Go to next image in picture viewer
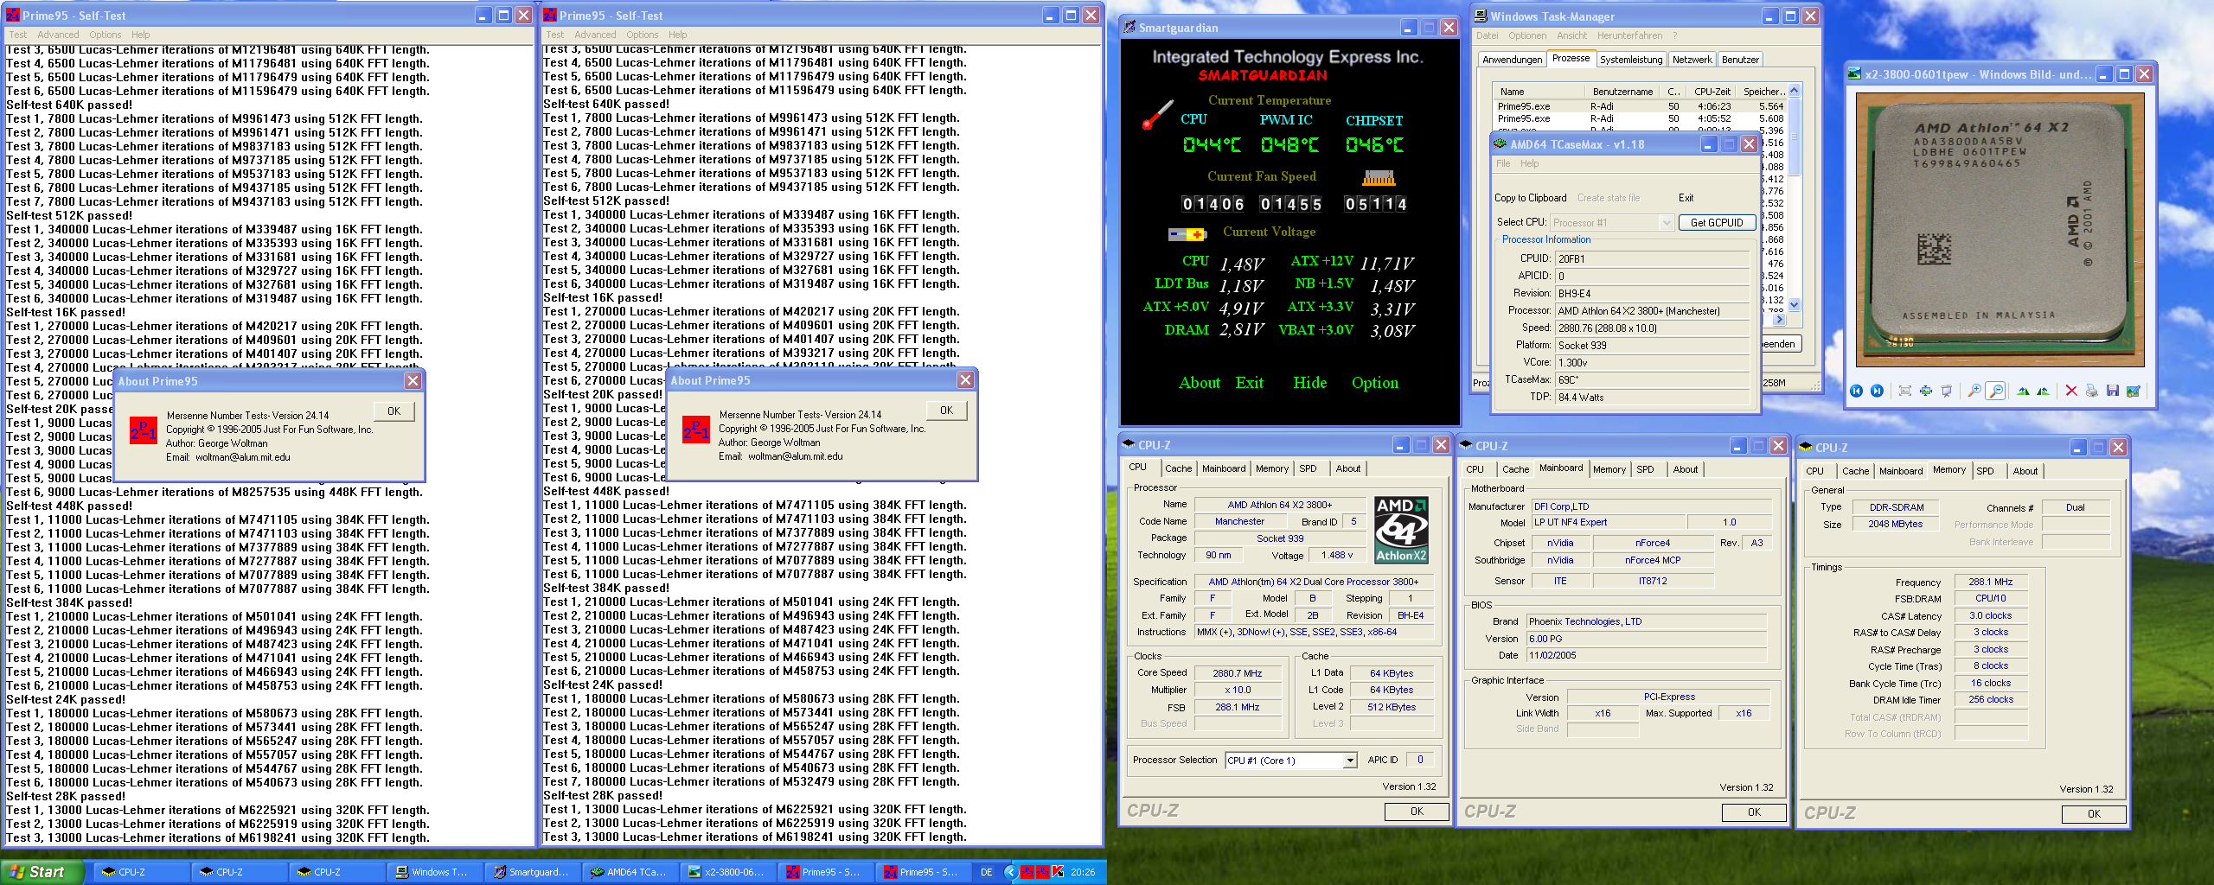 click(1877, 391)
